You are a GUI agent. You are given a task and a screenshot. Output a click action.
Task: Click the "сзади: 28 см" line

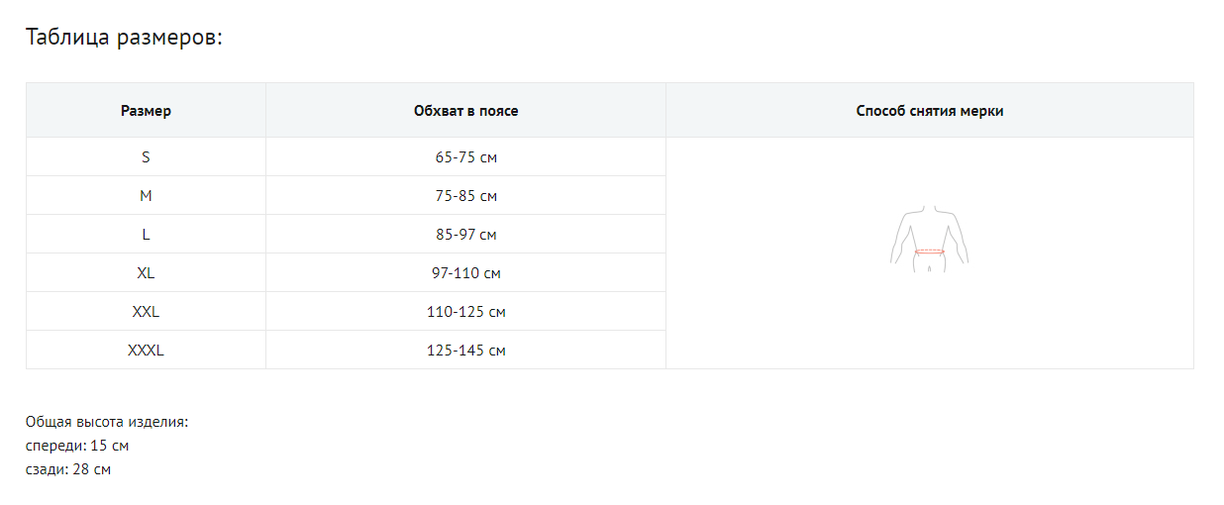68,469
